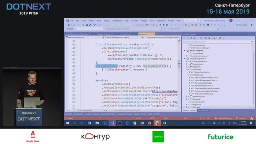256x144 pixels.
Task: Click the Save icon in toolbar
Action: coord(87,25)
